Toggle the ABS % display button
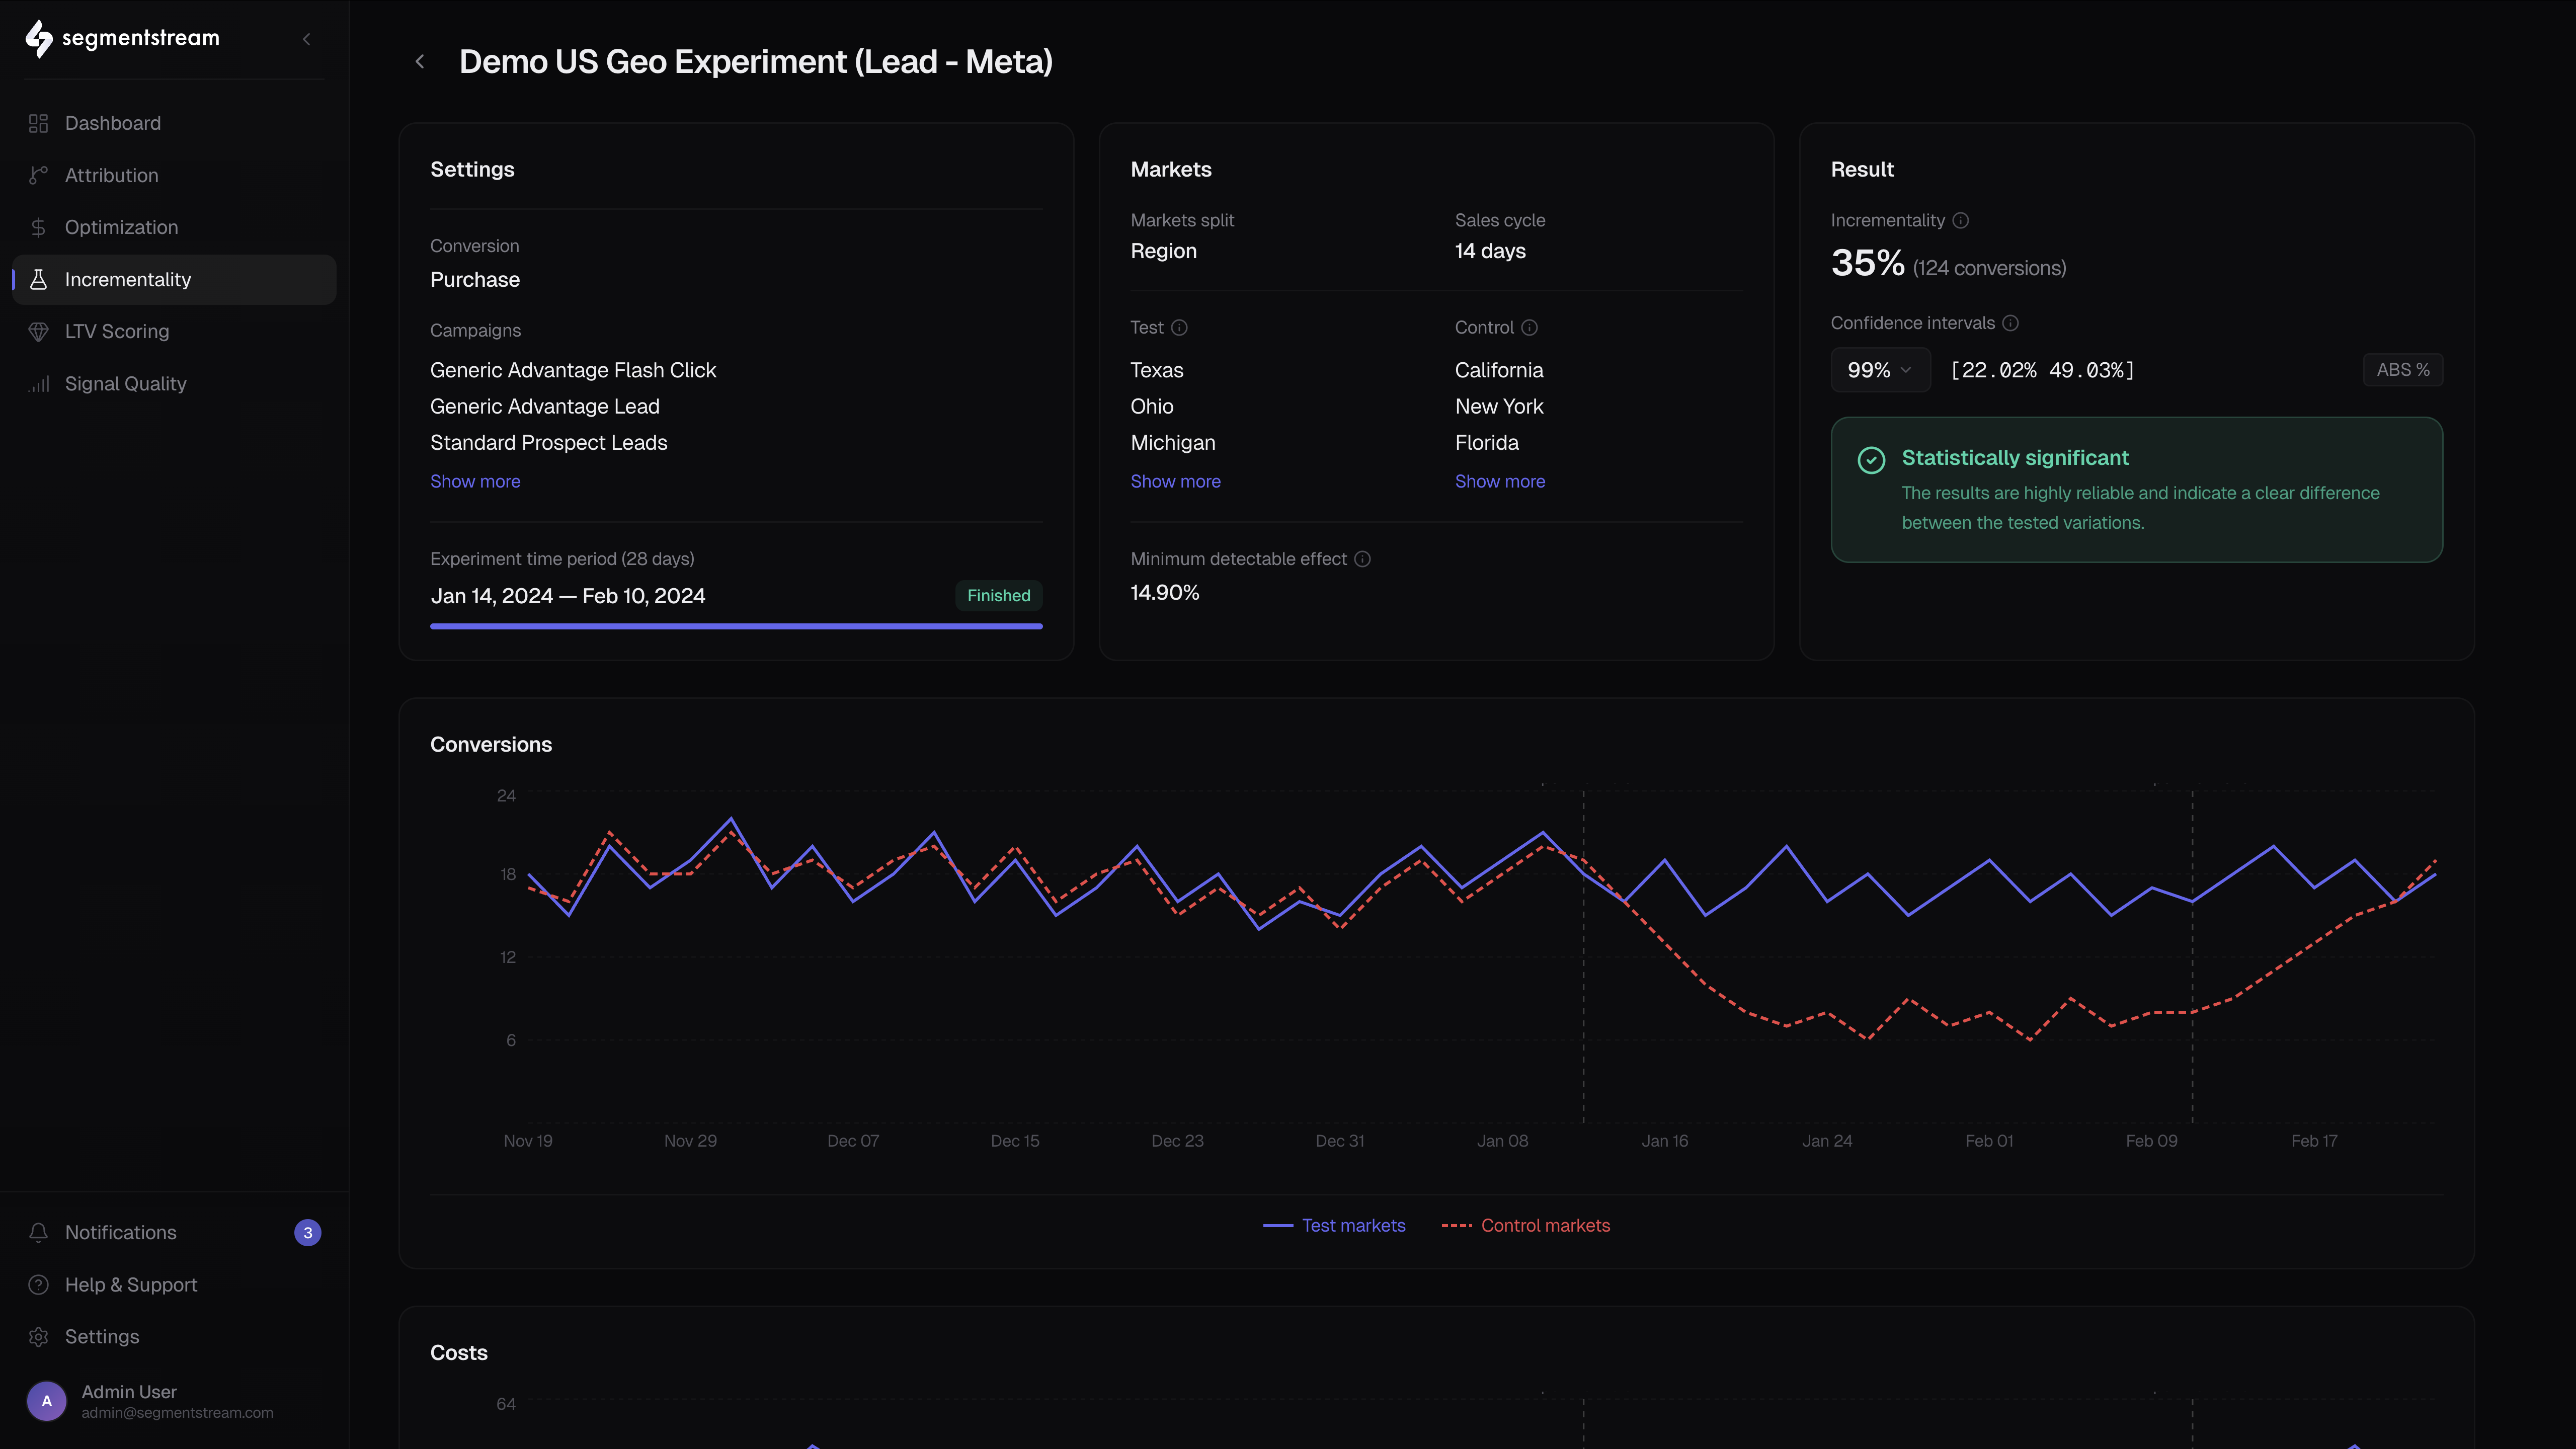 click(x=2403, y=370)
